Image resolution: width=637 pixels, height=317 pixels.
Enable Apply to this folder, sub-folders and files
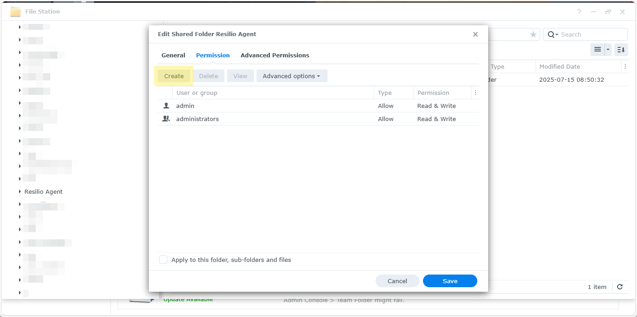tap(163, 260)
